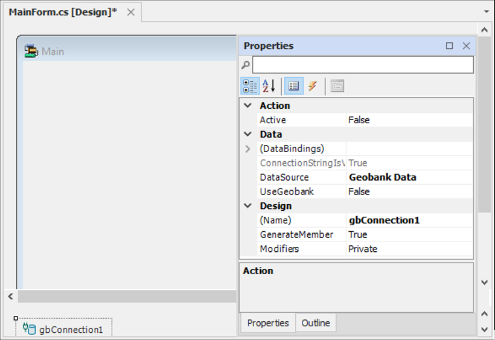Click the search magnifier icon in Properties
This screenshot has width=495, height=340.
pos(246,65)
